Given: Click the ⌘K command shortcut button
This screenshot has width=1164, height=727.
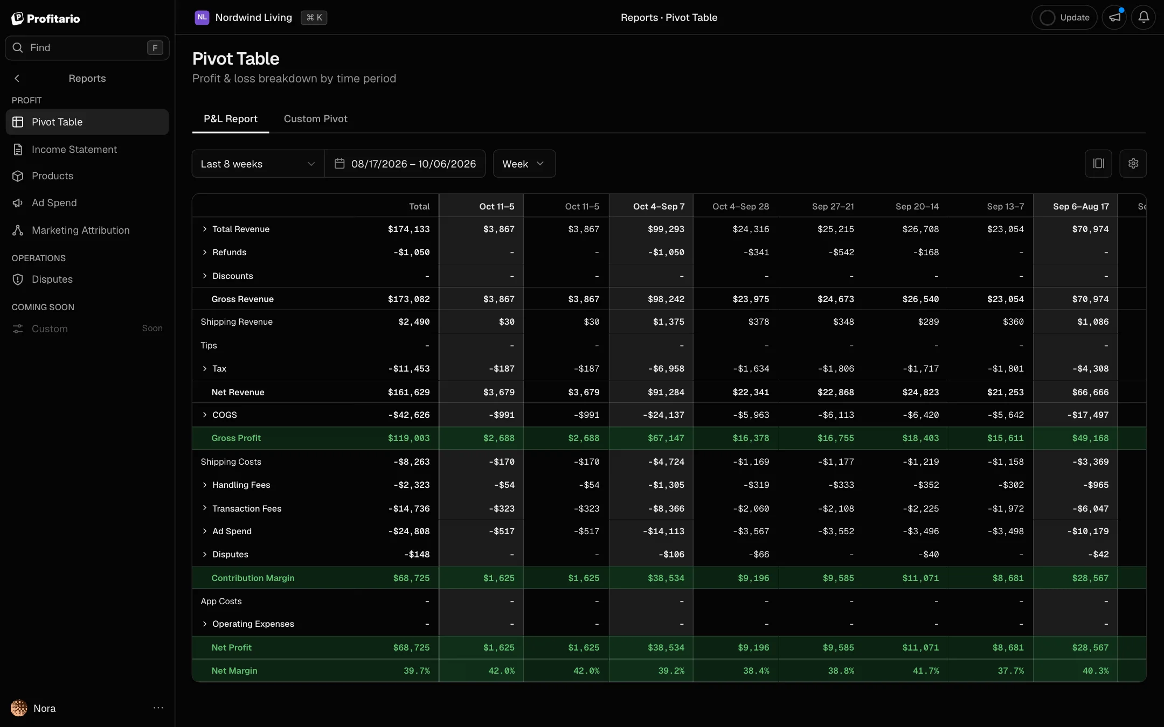Looking at the screenshot, I should [x=314, y=17].
